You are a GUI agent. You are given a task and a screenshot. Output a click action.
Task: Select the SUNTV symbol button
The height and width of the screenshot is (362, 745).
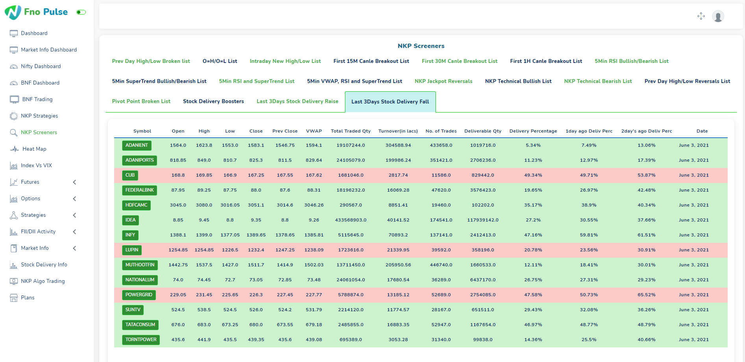pyautogui.click(x=133, y=310)
